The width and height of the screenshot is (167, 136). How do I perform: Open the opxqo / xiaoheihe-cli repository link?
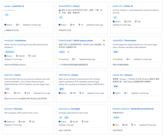pos(14,6)
